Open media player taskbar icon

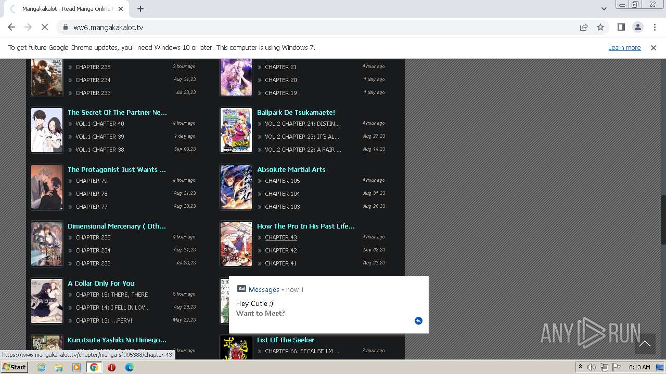76,367
